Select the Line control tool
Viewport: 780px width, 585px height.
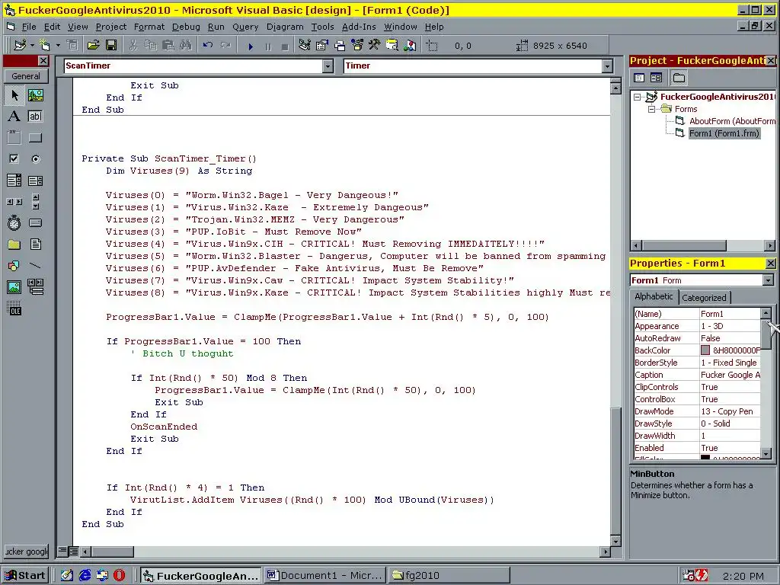tap(35, 266)
